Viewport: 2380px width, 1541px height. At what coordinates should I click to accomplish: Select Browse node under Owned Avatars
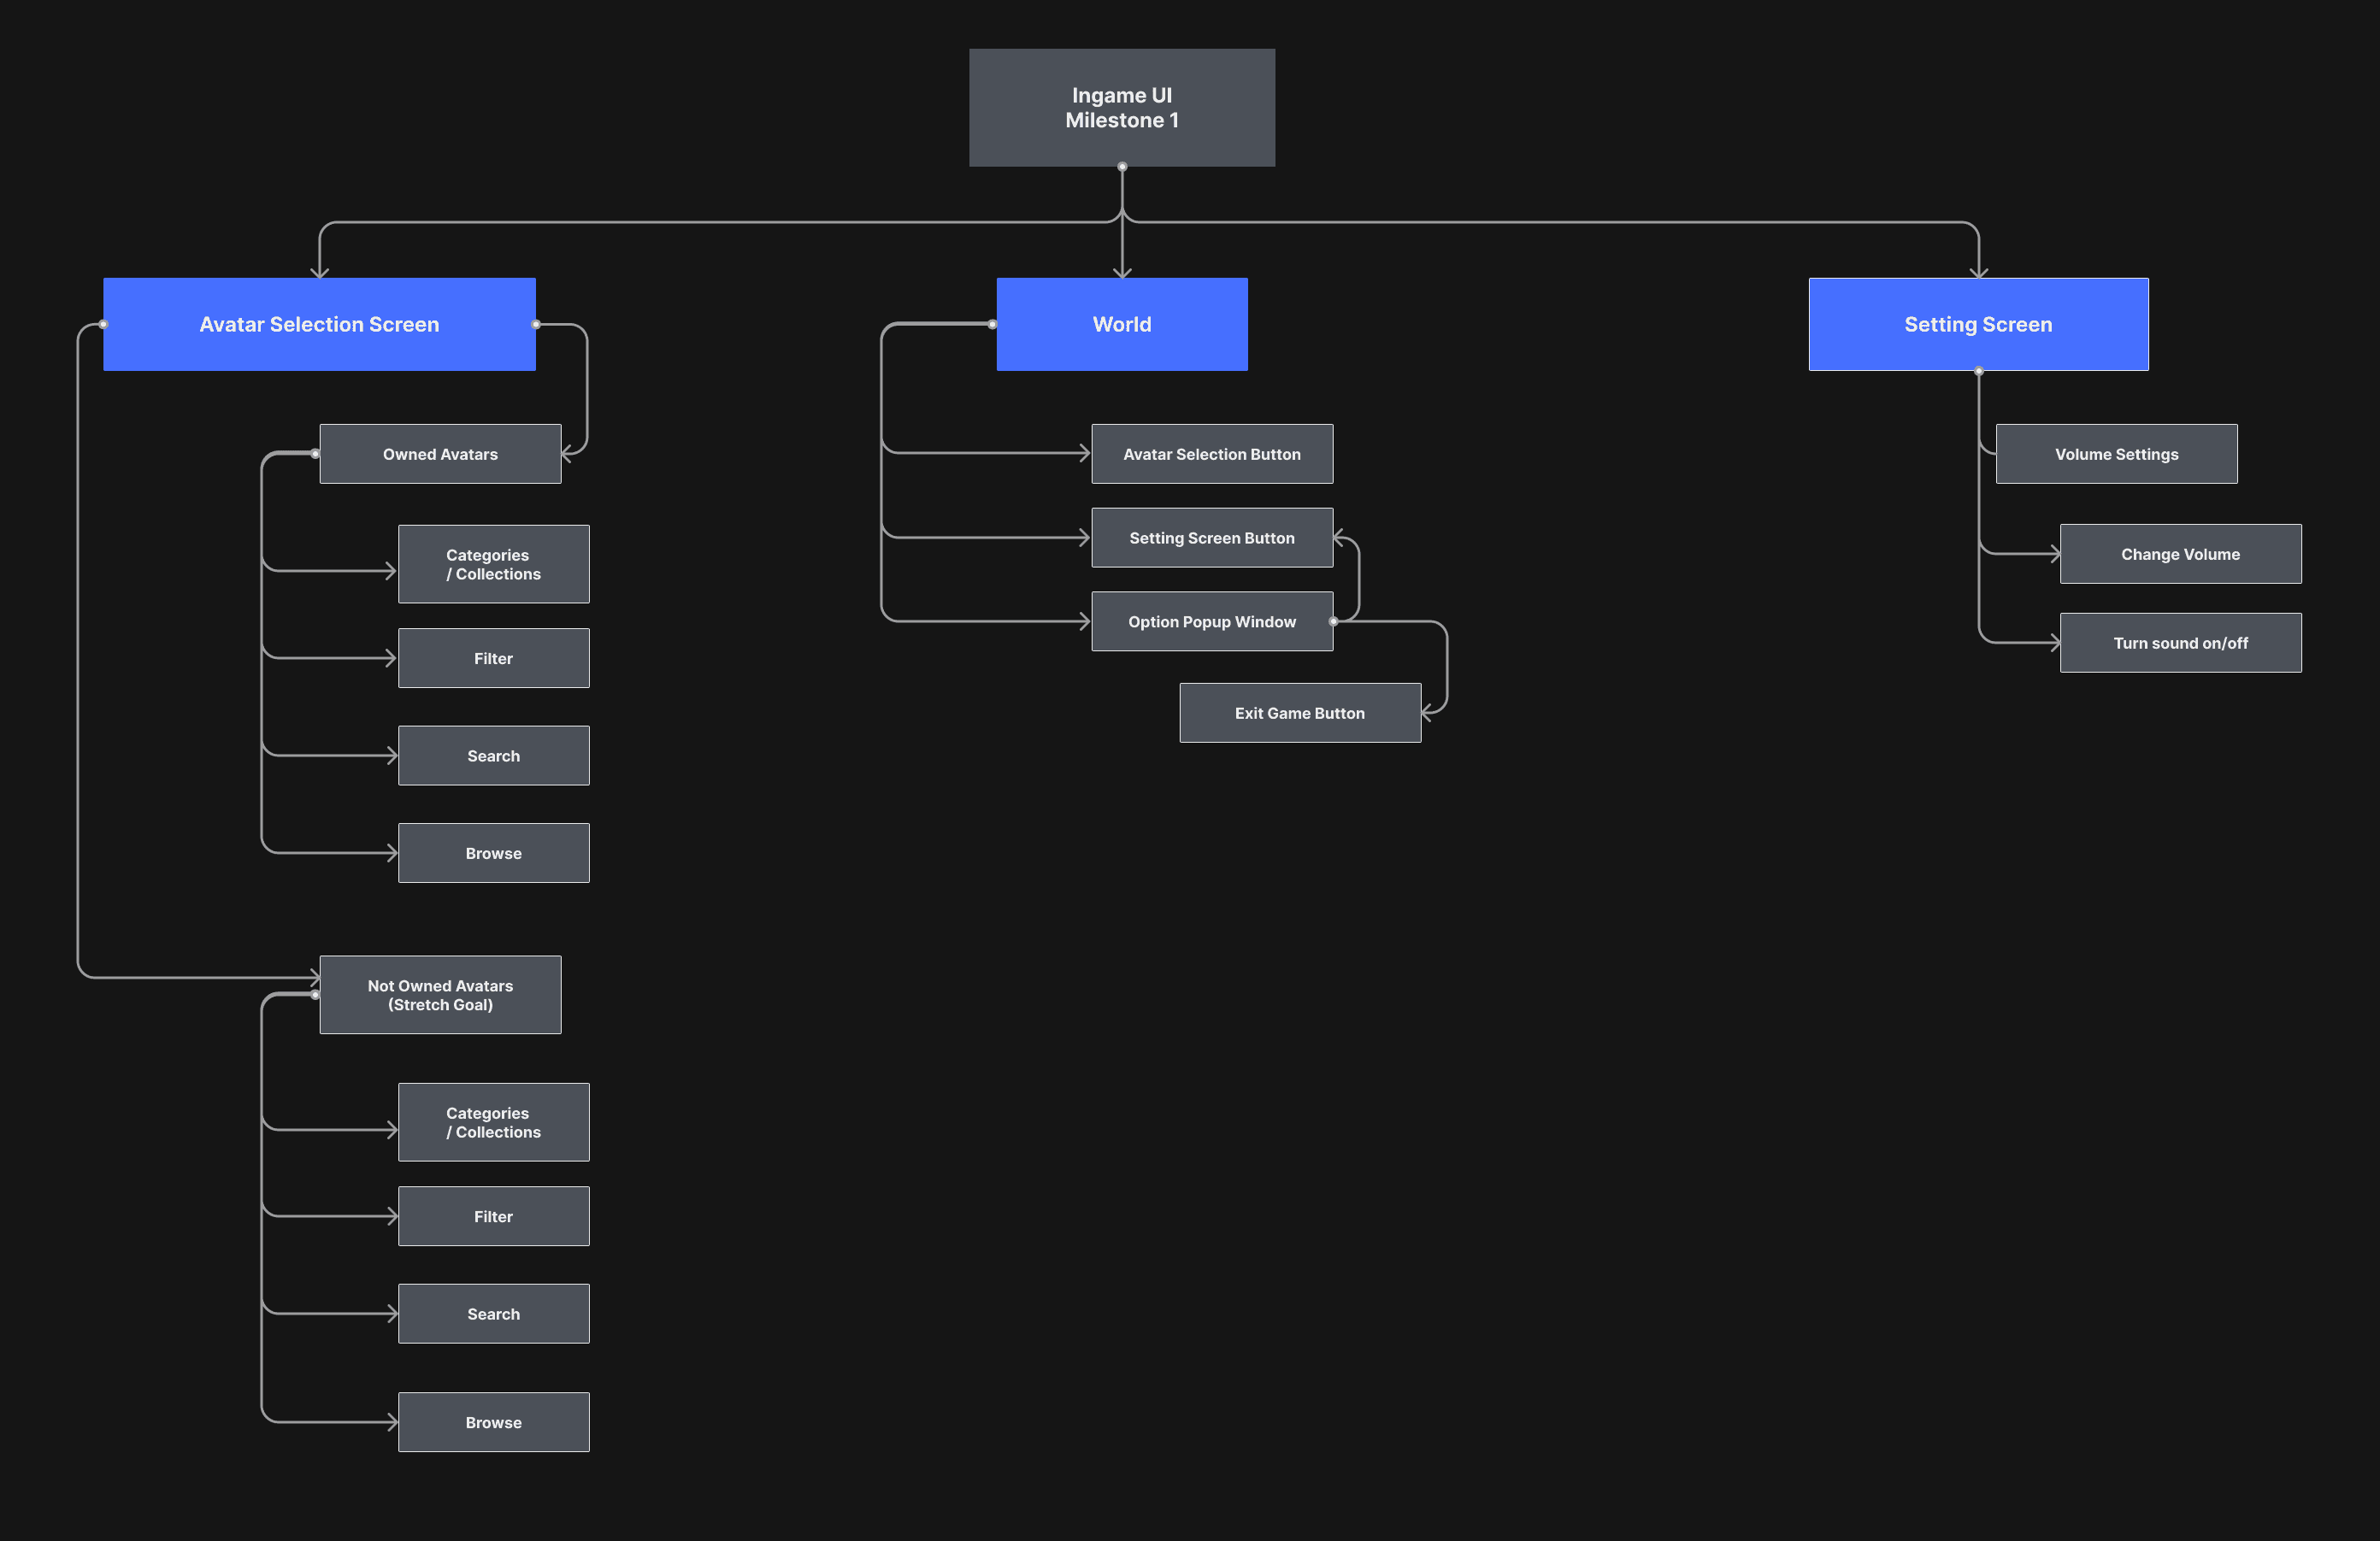pyautogui.click(x=493, y=853)
